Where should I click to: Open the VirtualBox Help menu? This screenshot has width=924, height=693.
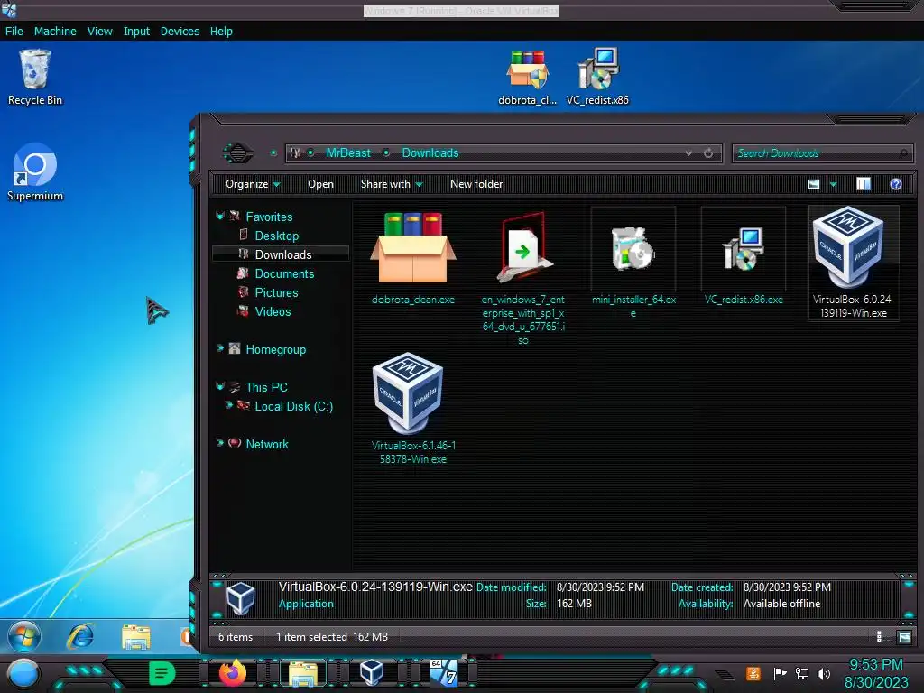pos(221,32)
